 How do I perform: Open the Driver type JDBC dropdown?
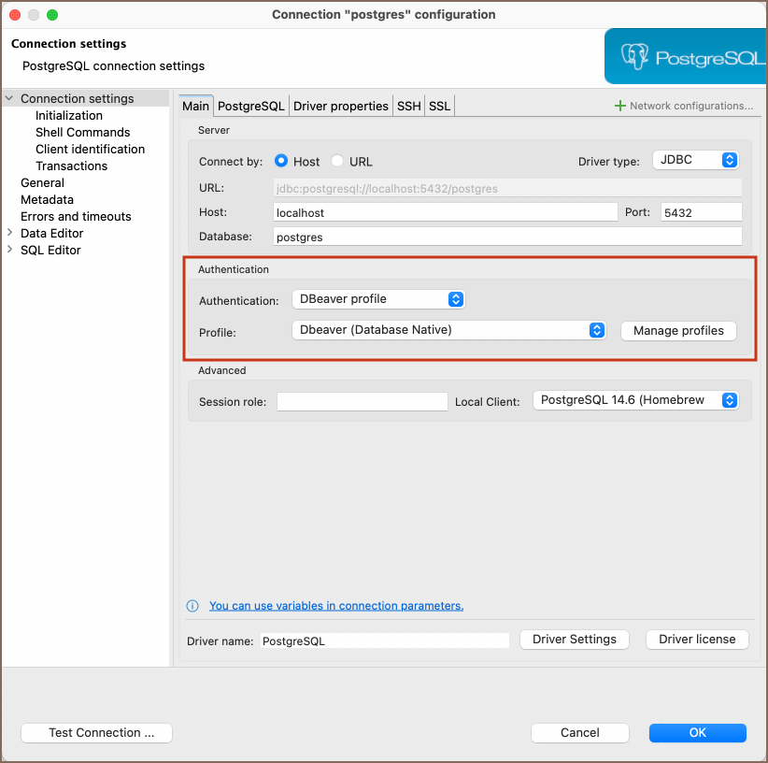pyautogui.click(x=695, y=160)
